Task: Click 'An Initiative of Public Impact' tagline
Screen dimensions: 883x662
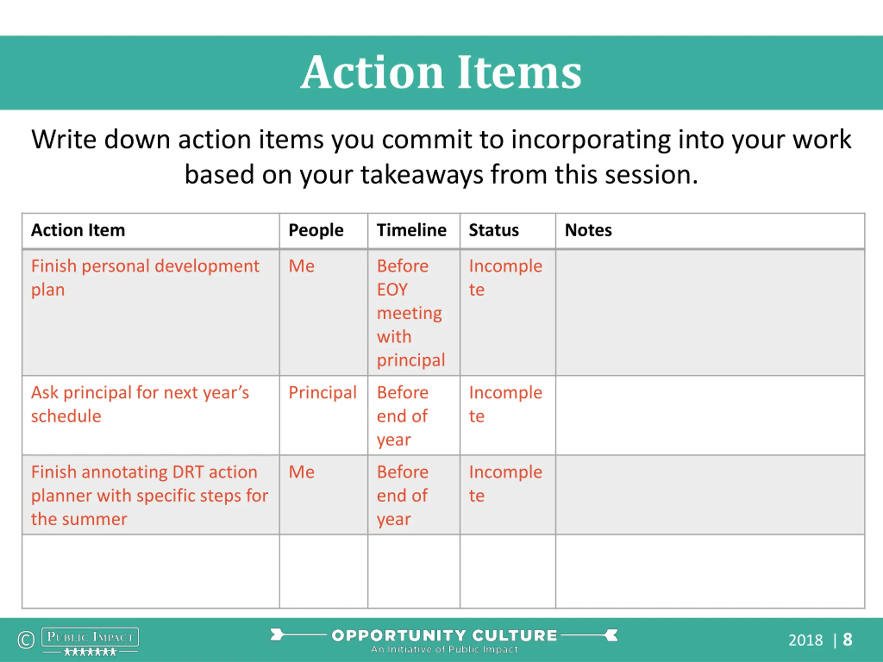Action: (x=444, y=649)
